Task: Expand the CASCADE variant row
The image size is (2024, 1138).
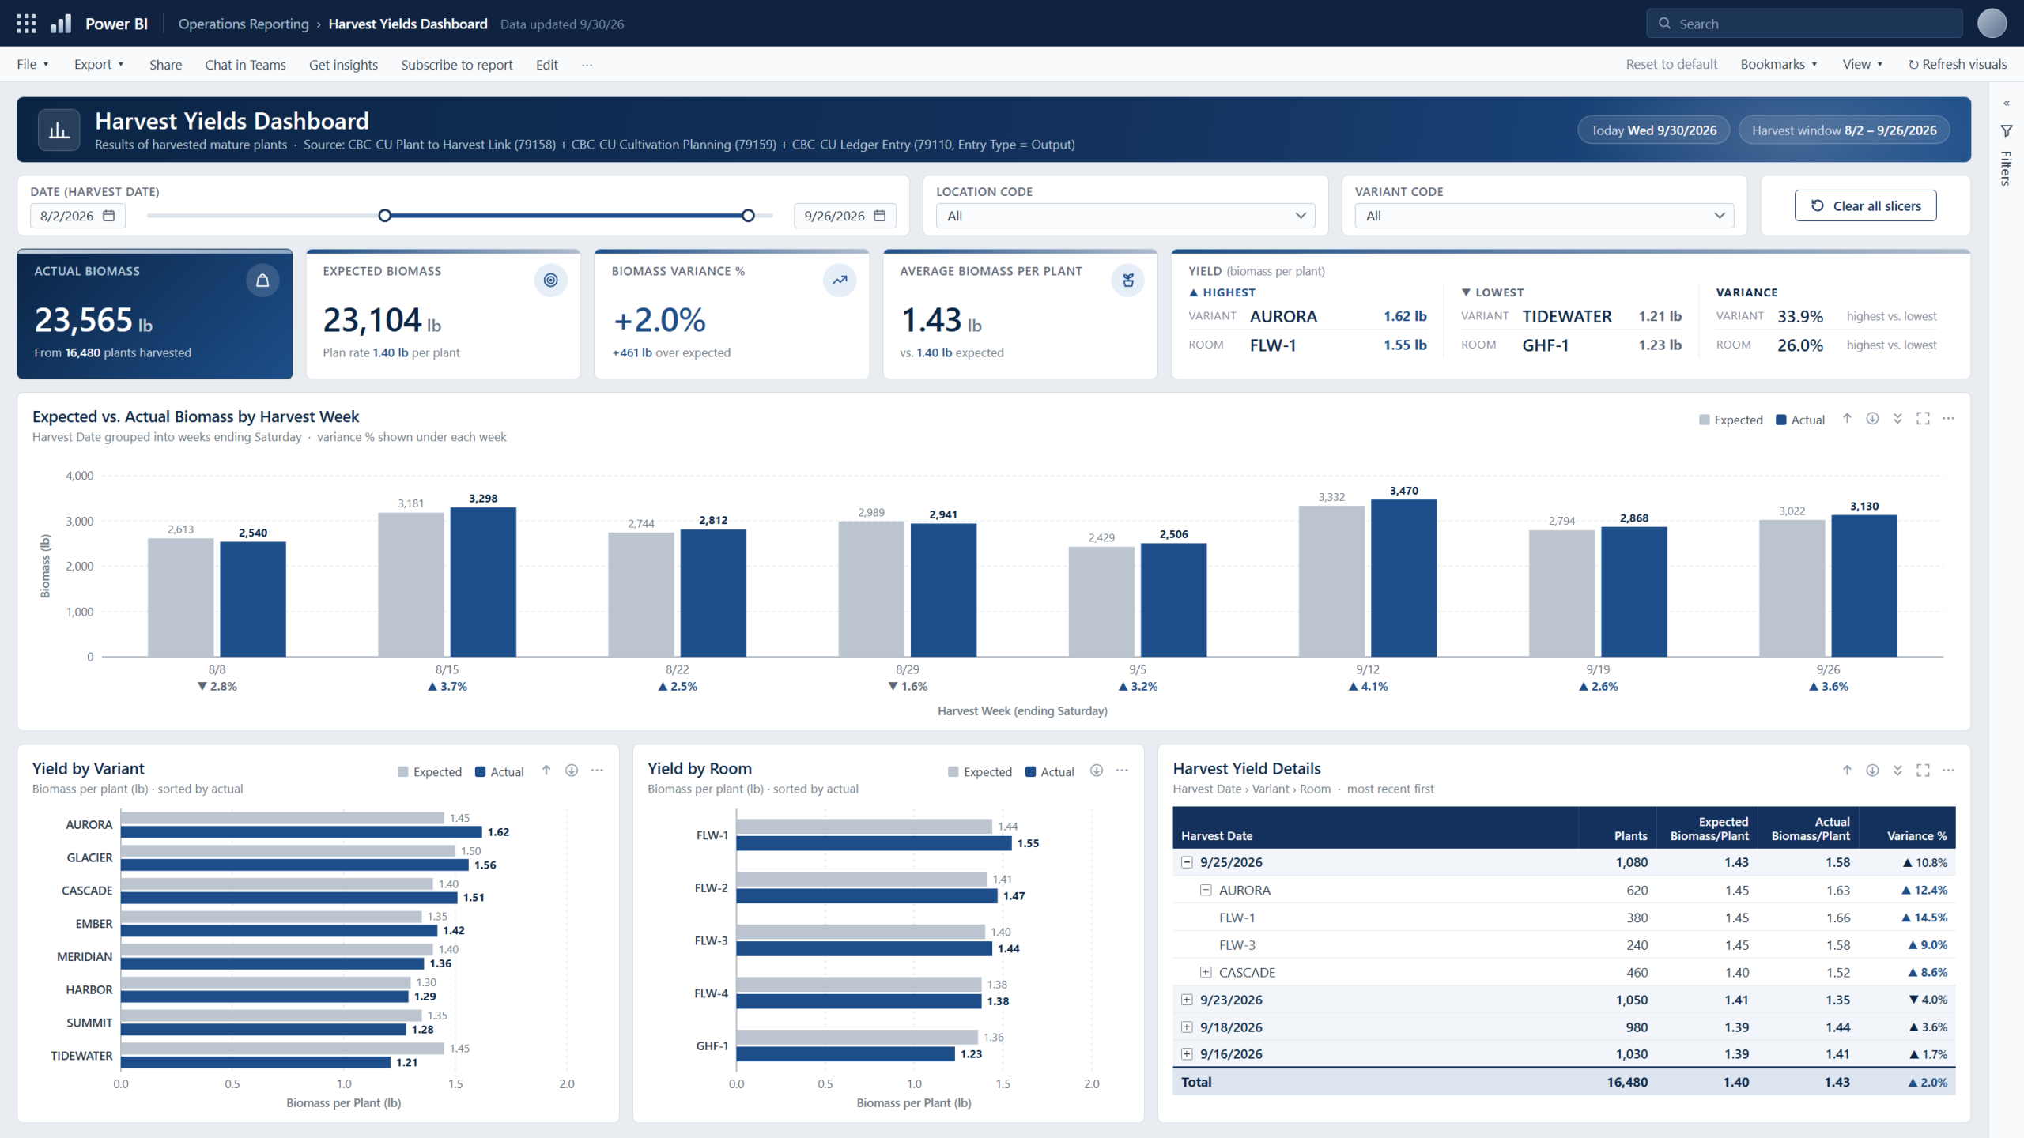Action: [1206, 973]
